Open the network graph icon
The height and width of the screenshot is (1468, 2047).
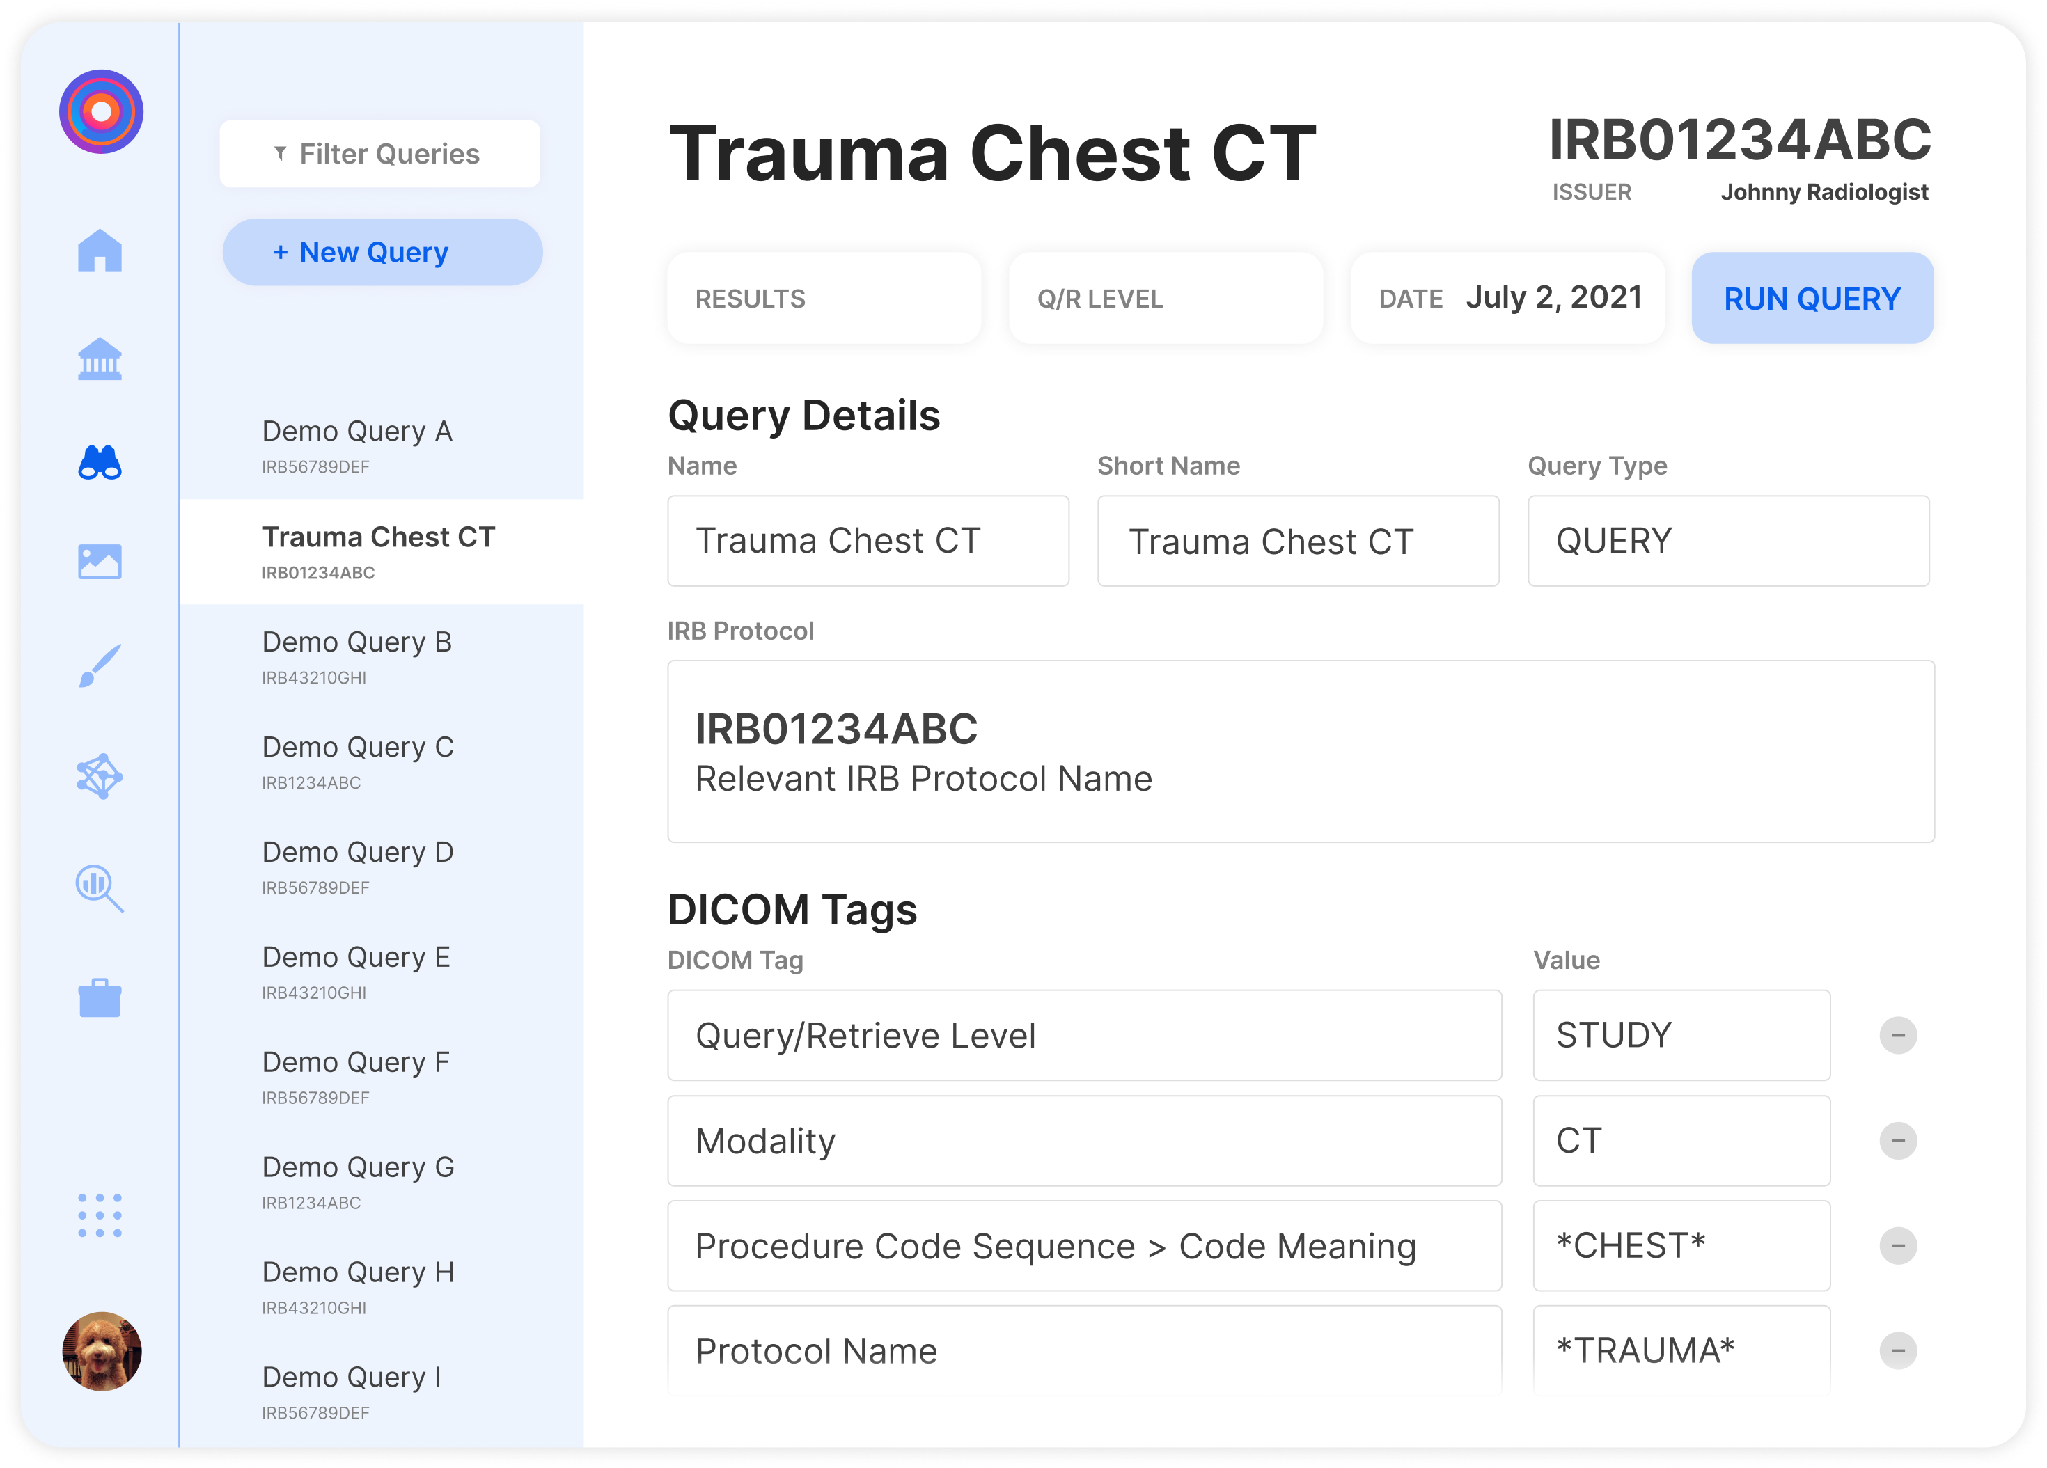100,776
